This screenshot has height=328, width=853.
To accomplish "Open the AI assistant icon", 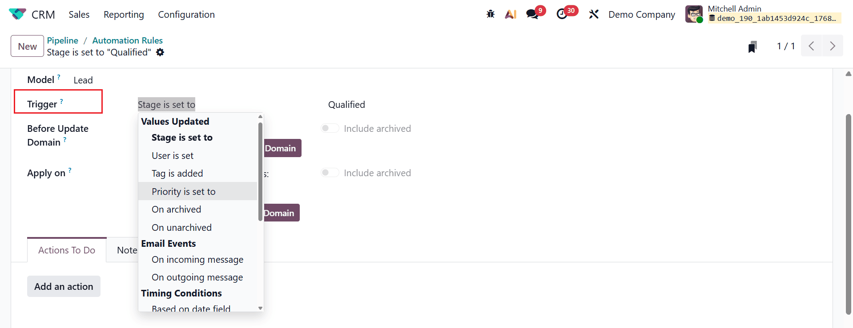I will (510, 14).
